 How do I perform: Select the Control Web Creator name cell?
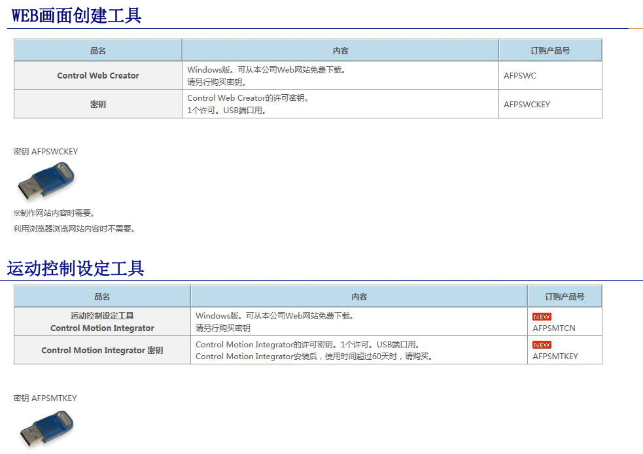98,75
